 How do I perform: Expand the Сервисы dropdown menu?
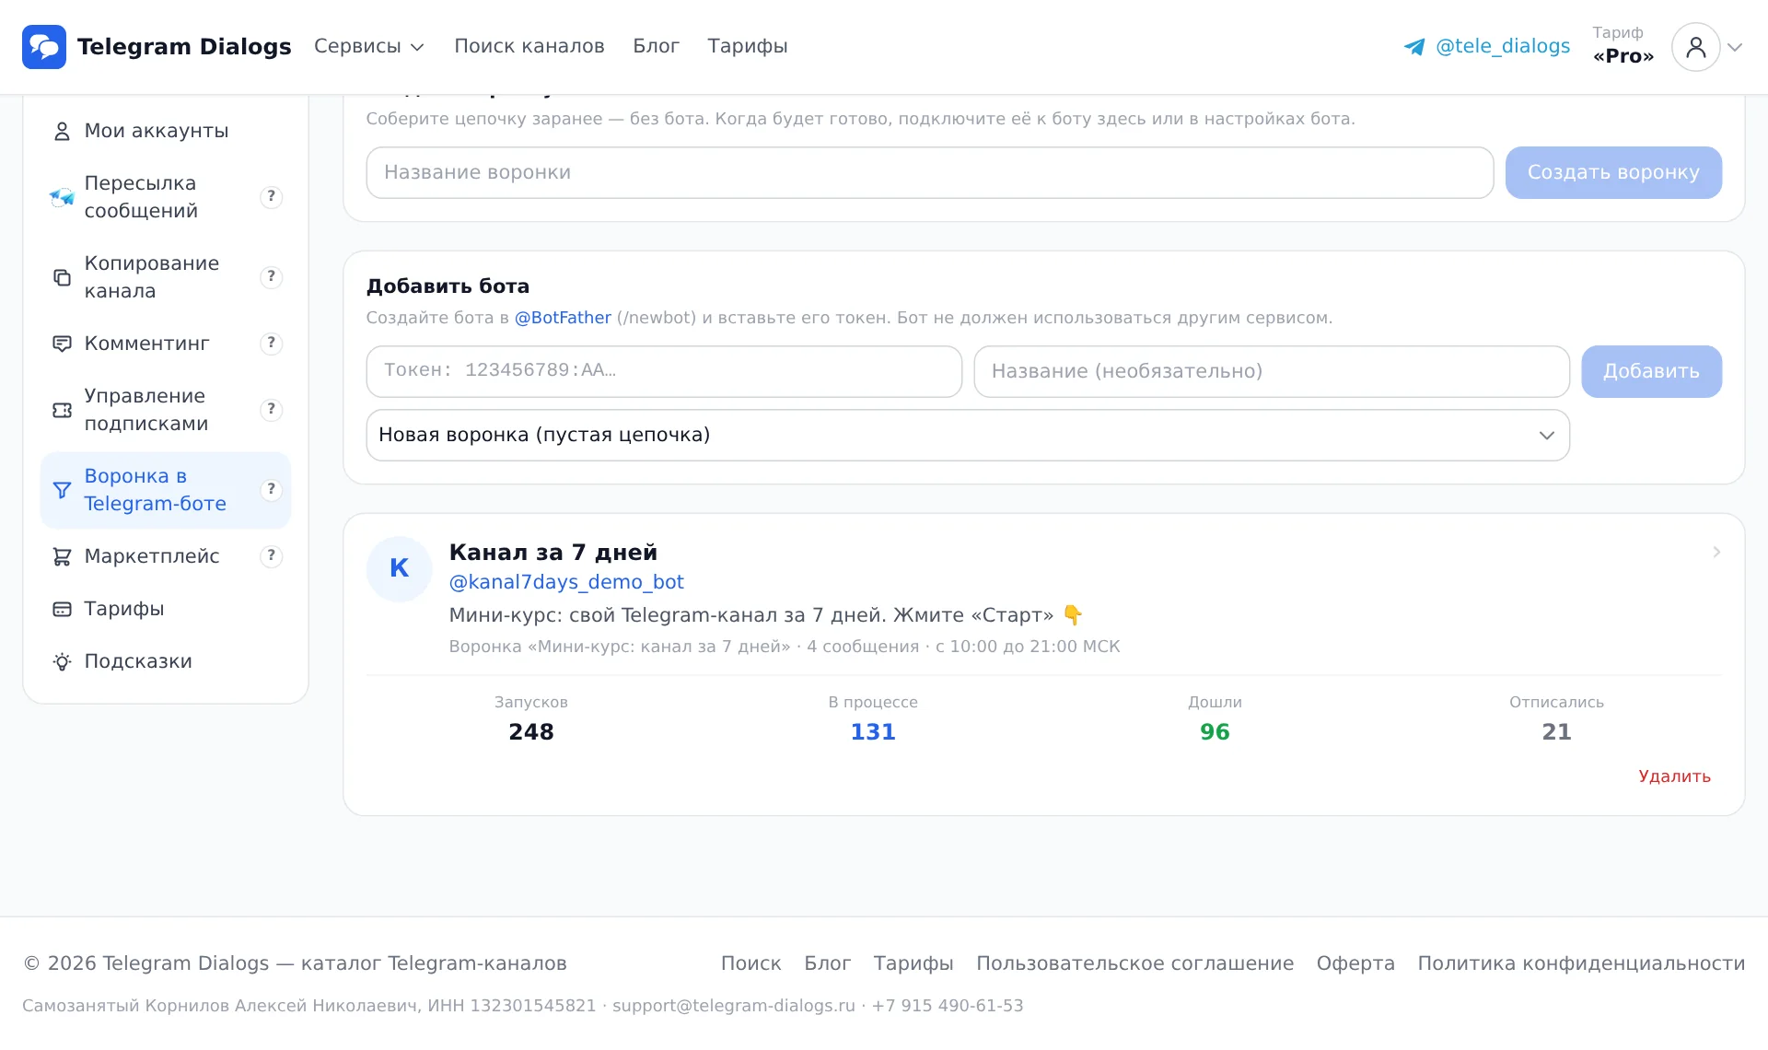point(368,46)
